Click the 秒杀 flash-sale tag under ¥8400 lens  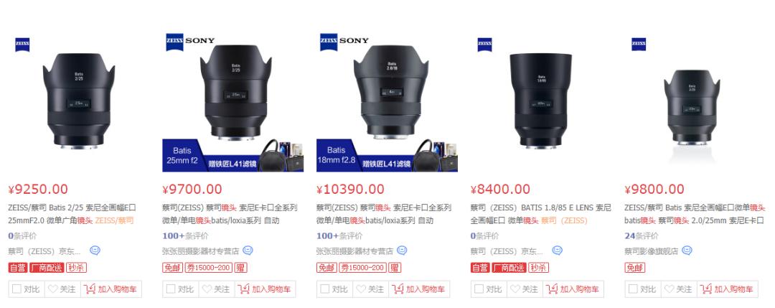pos(538,268)
